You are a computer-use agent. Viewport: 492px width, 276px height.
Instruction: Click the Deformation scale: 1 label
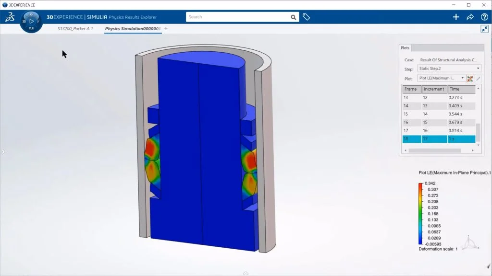(438, 249)
